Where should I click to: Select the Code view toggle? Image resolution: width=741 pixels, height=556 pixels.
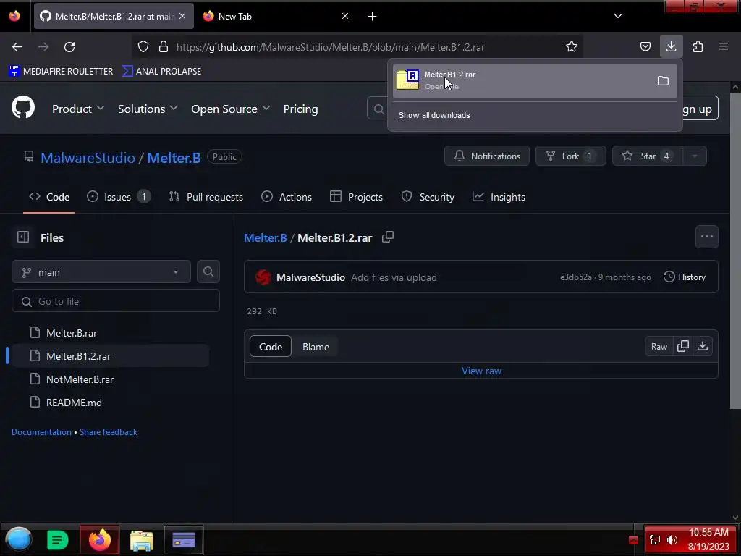[x=271, y=347]
